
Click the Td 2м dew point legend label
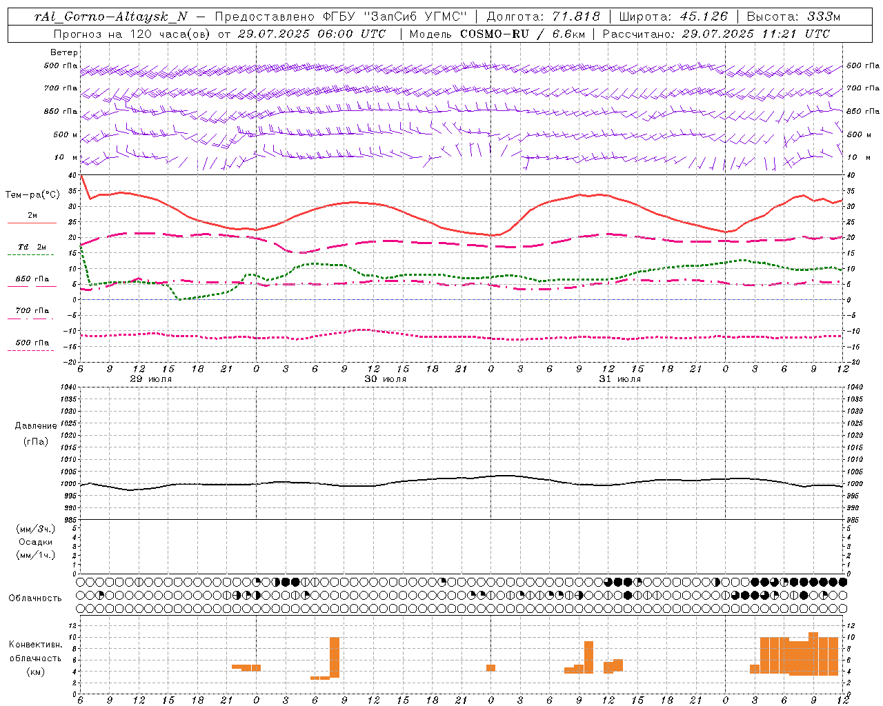click(x=32, y=247)
